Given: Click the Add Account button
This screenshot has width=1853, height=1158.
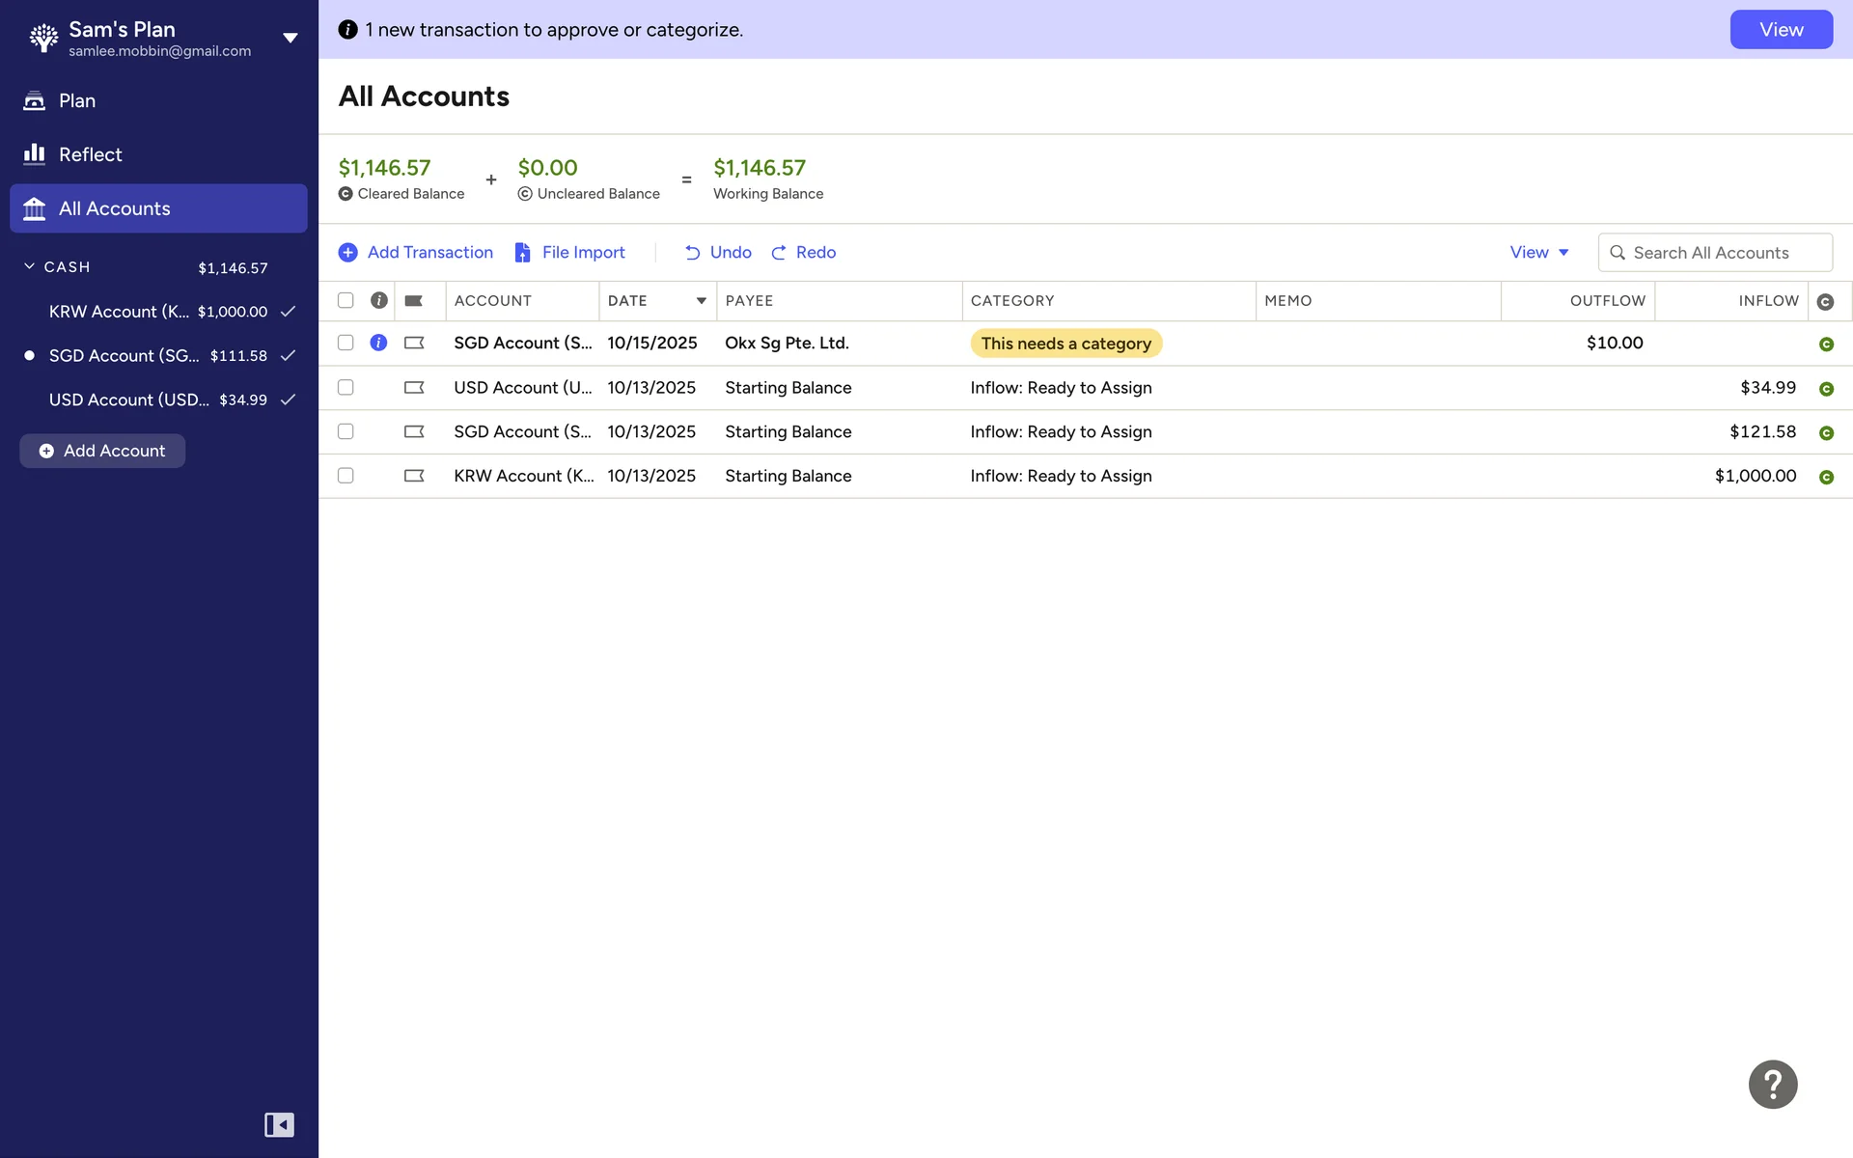Looking at the screenshot, I should [x=102, y=451].
